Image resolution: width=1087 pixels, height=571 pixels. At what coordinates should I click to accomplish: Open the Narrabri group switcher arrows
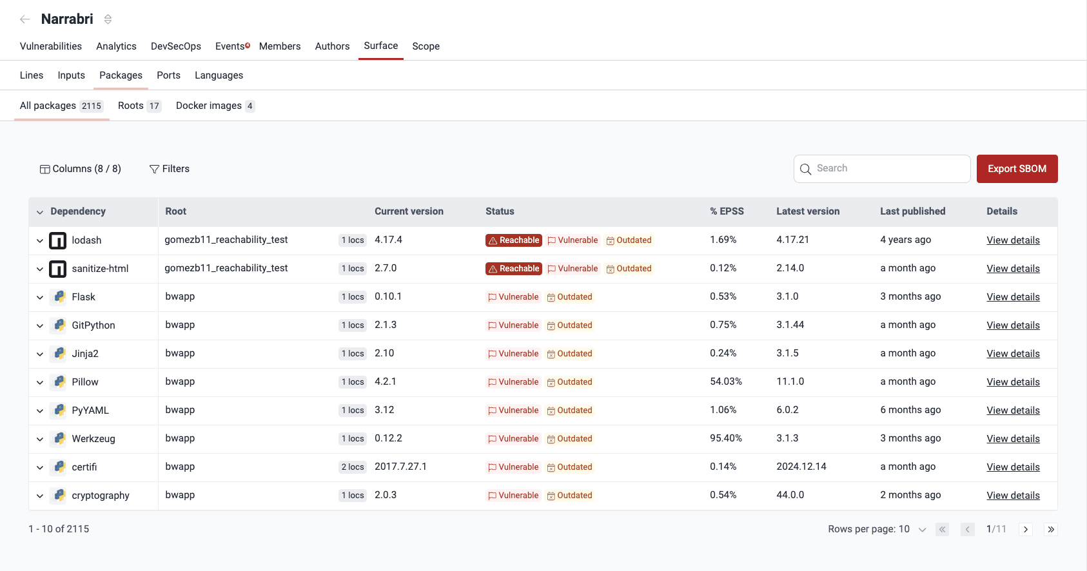pyautogui.click(x=108, y=19)
